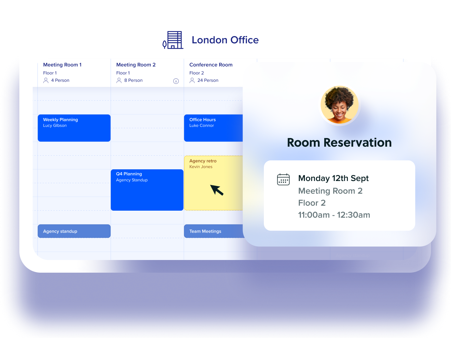This screenshot has height=338, width=451.
Task: Click the person icon beside 24 Person
Action: [x=192, y=80]
